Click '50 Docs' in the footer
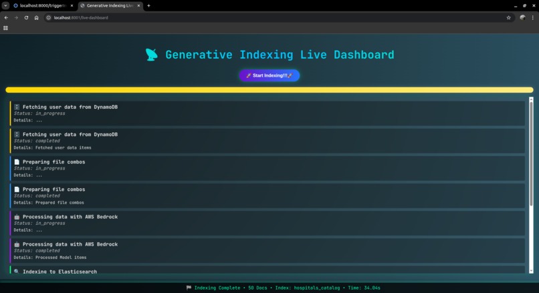The image size is (539, 293). 257,288
